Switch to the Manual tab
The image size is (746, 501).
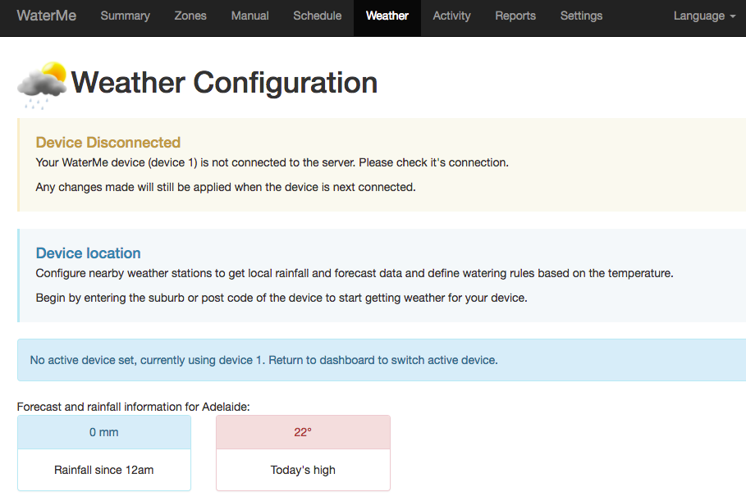tap(249, 16)
